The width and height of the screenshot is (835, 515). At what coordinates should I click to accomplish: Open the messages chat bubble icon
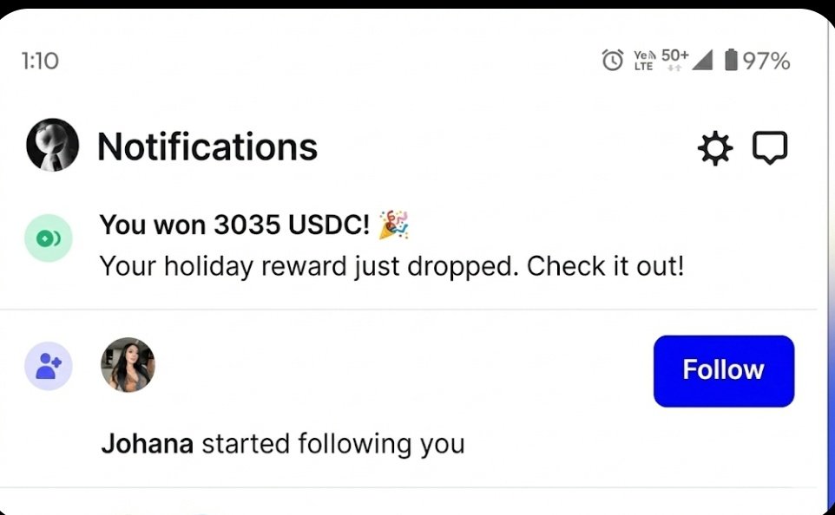pos(769,148)
